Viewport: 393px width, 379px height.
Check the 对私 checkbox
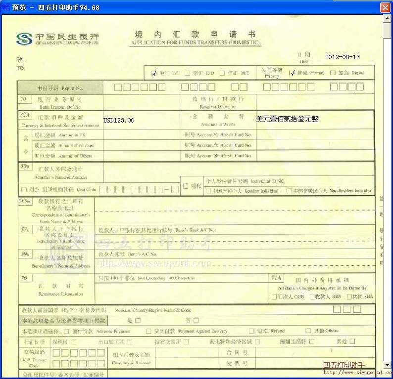point(186,186)
